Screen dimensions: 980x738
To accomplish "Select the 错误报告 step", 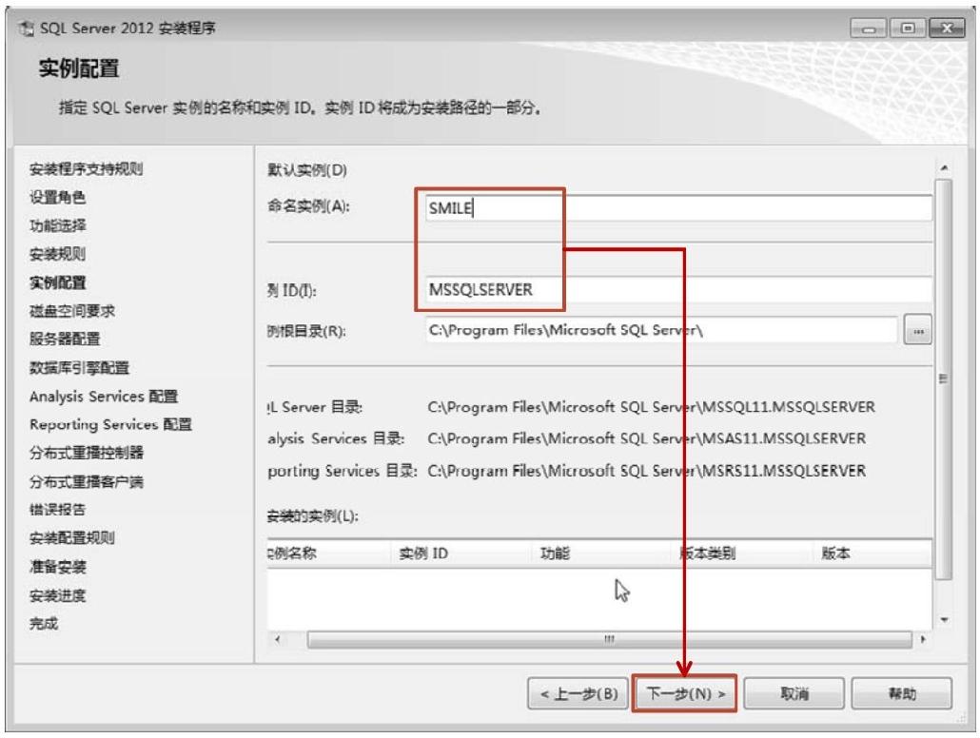I will (x=57, y=510).
